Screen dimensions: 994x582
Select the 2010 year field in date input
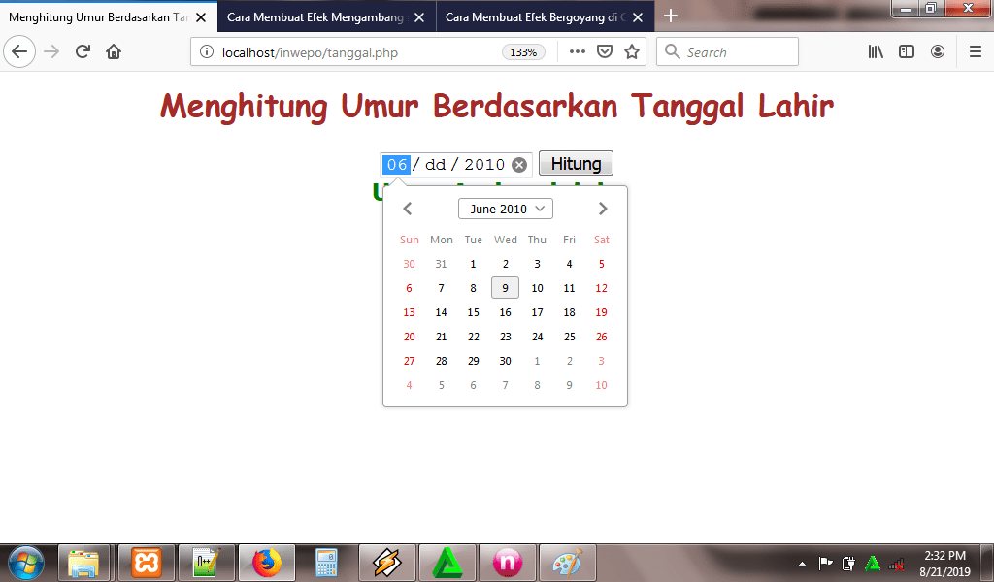[484, 165]
